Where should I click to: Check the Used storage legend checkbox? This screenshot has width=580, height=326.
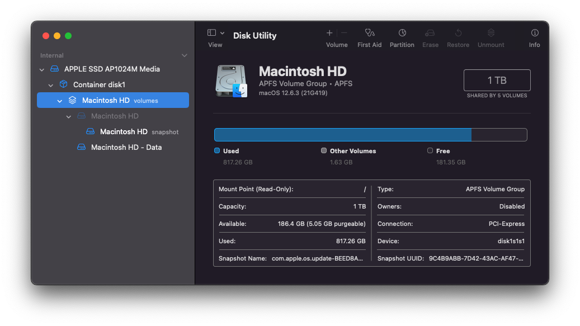218,150
